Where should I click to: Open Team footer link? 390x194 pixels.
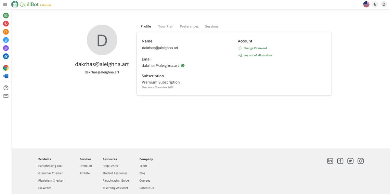coord(143,166)
